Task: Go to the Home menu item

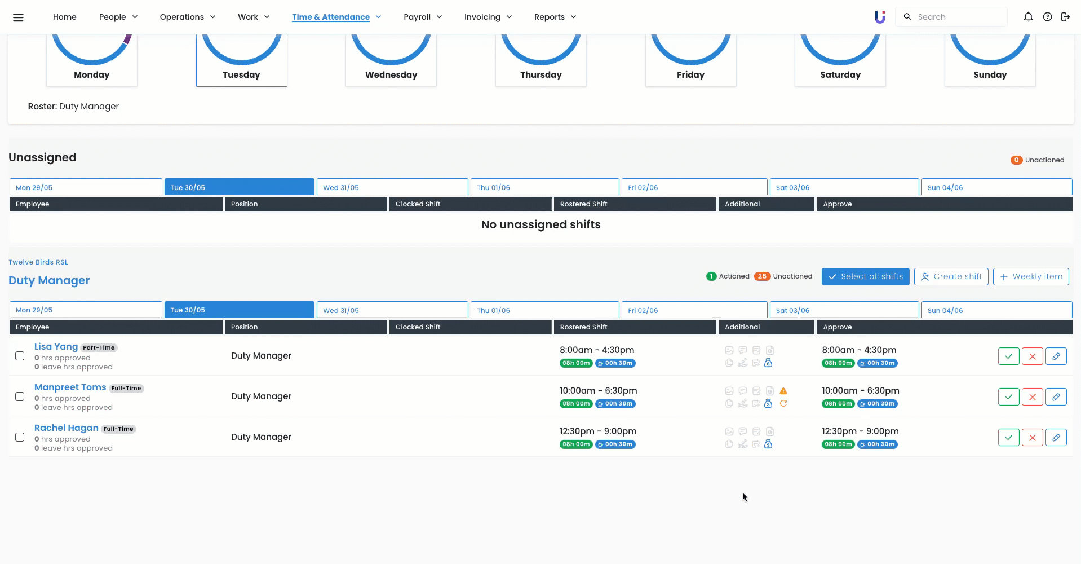Action: [x=65, y=17]
